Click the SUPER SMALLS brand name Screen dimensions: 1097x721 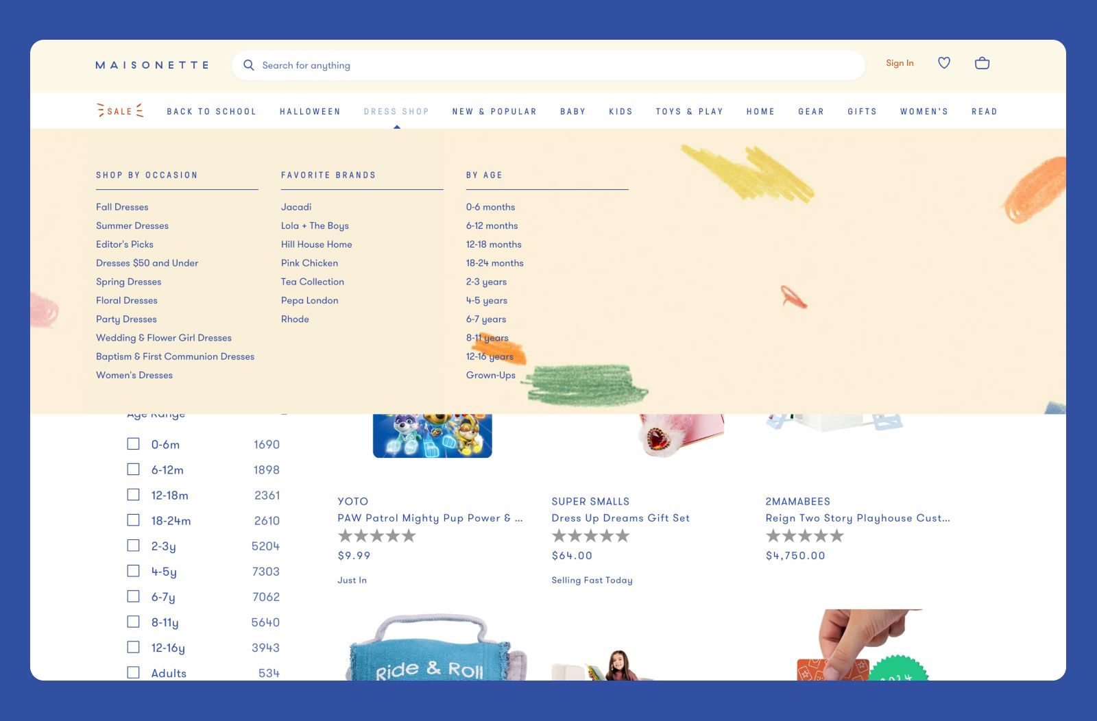pyautogui.click(x=590, y=502)
